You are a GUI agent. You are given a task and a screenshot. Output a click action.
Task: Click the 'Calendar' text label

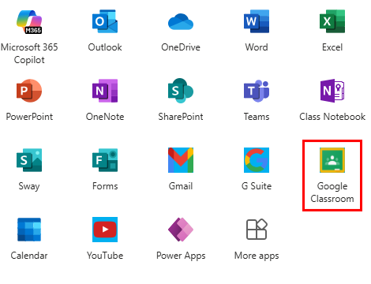click(29, 256)
